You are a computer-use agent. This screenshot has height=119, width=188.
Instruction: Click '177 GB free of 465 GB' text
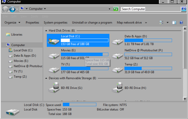(75, 72)
